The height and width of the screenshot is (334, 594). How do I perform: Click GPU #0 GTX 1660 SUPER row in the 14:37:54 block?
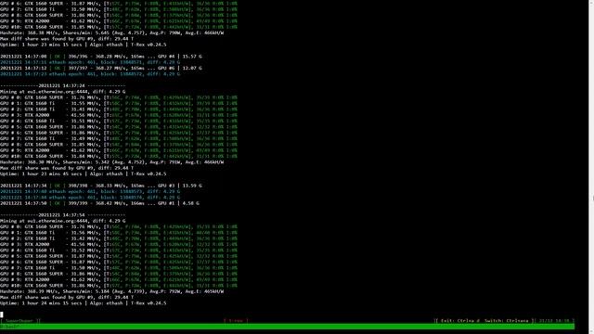click(119, 226)
